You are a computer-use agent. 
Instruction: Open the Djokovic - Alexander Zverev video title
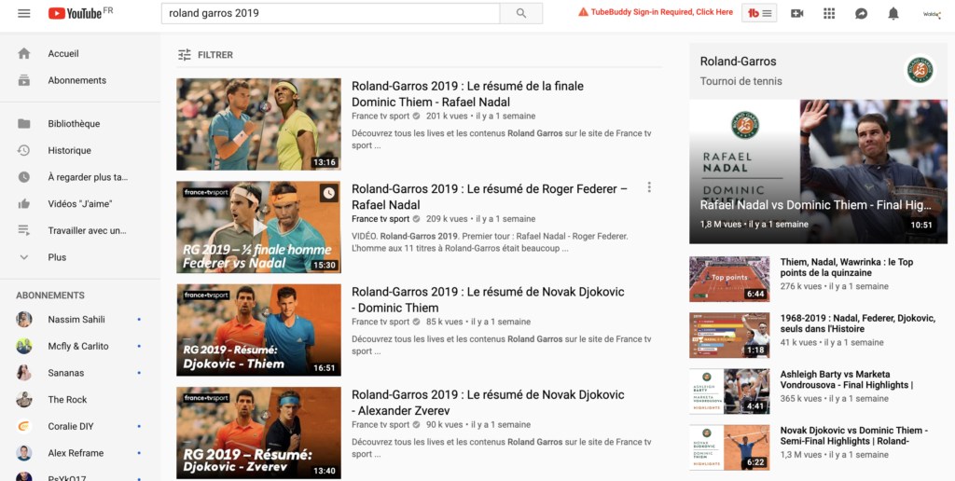pyautogui.click(x=488, y=403)
